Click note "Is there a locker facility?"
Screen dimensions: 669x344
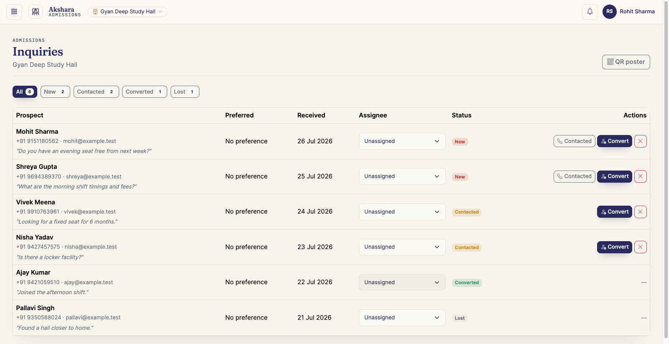[50, 257]
